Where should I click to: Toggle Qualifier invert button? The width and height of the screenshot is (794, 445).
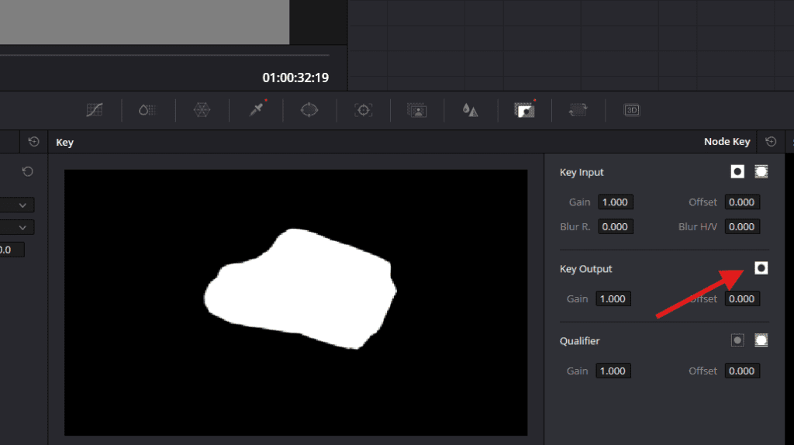pyautogui.click(x=737, y=340)
